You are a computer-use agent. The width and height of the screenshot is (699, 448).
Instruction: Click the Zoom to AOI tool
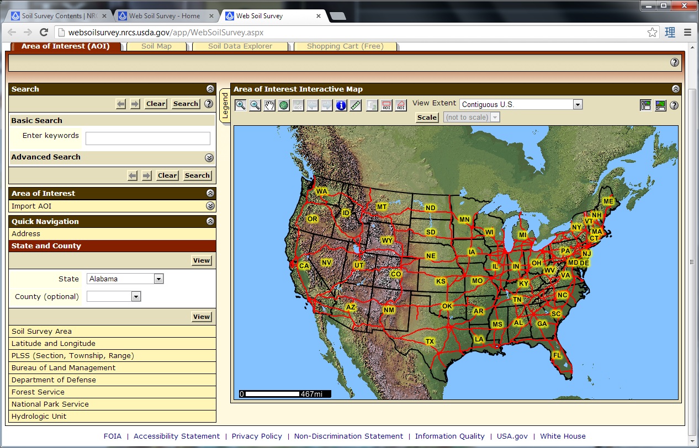coord(298,105)
